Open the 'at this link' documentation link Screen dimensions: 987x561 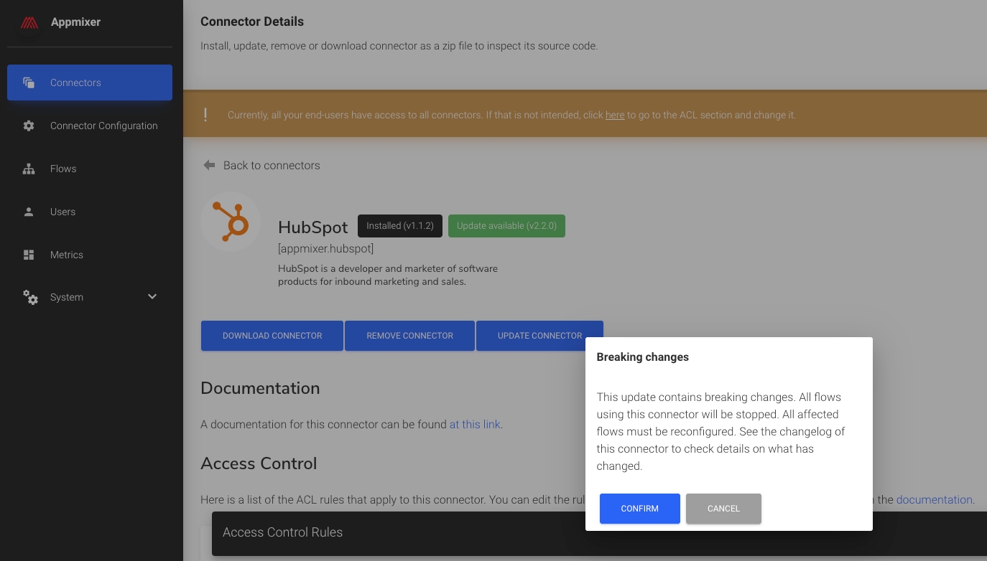pos(475,424)
